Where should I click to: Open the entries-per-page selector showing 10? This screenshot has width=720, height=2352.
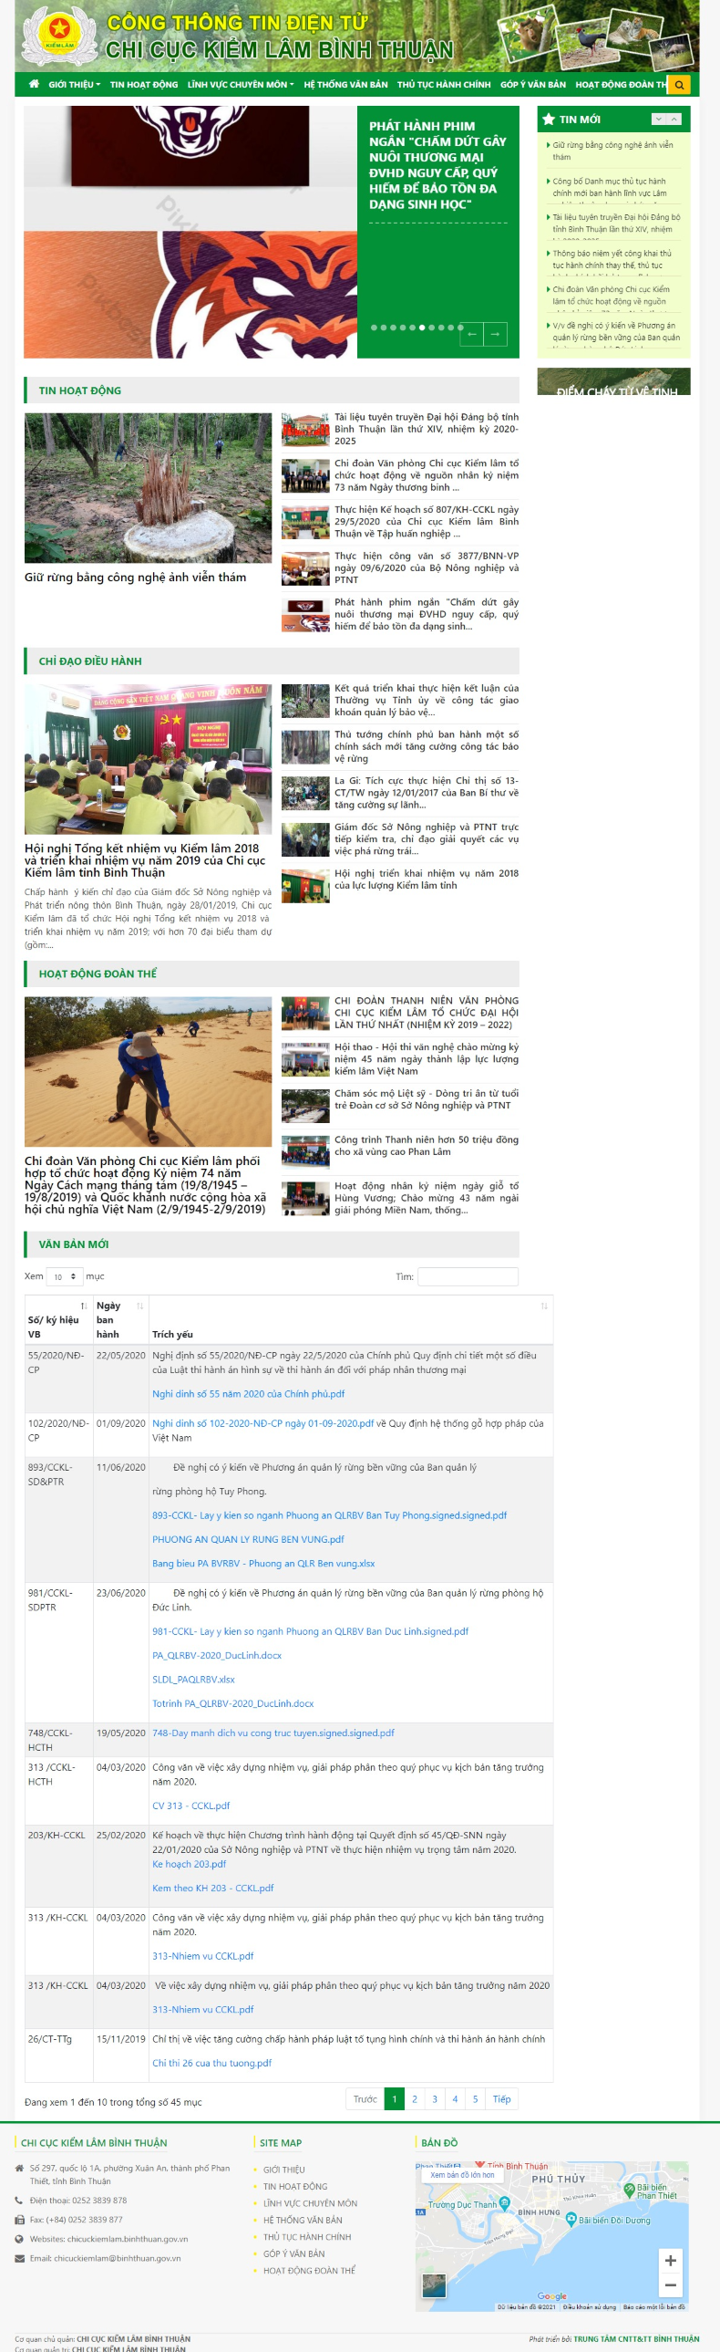[x=64, y=1276]
